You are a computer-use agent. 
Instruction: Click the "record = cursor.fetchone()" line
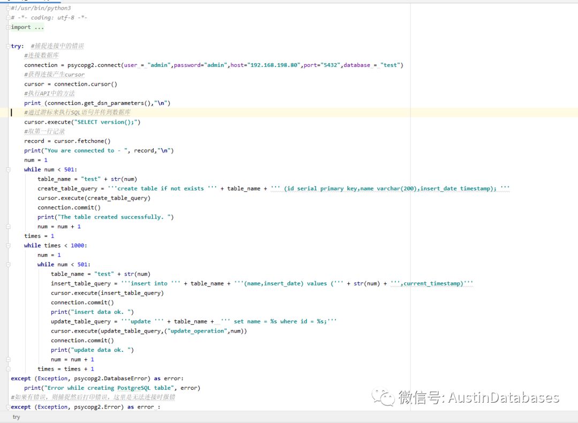click(x=67, y=141)
